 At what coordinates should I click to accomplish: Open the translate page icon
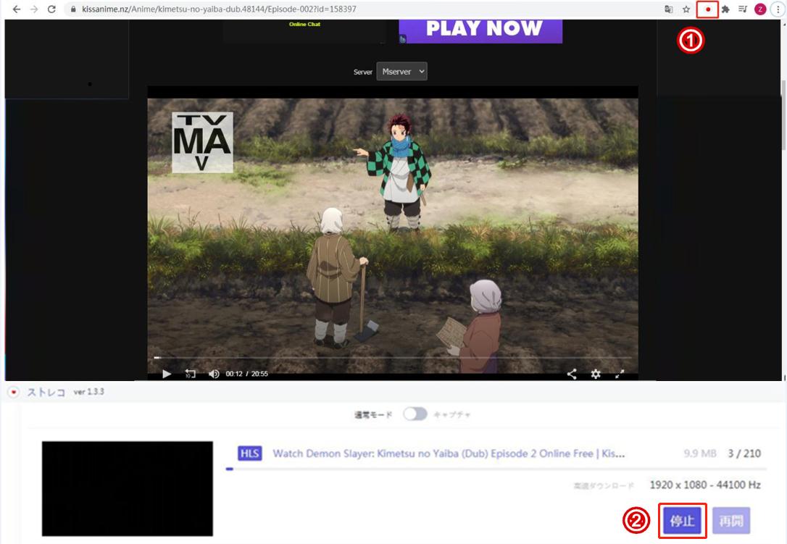click(669, 9)
